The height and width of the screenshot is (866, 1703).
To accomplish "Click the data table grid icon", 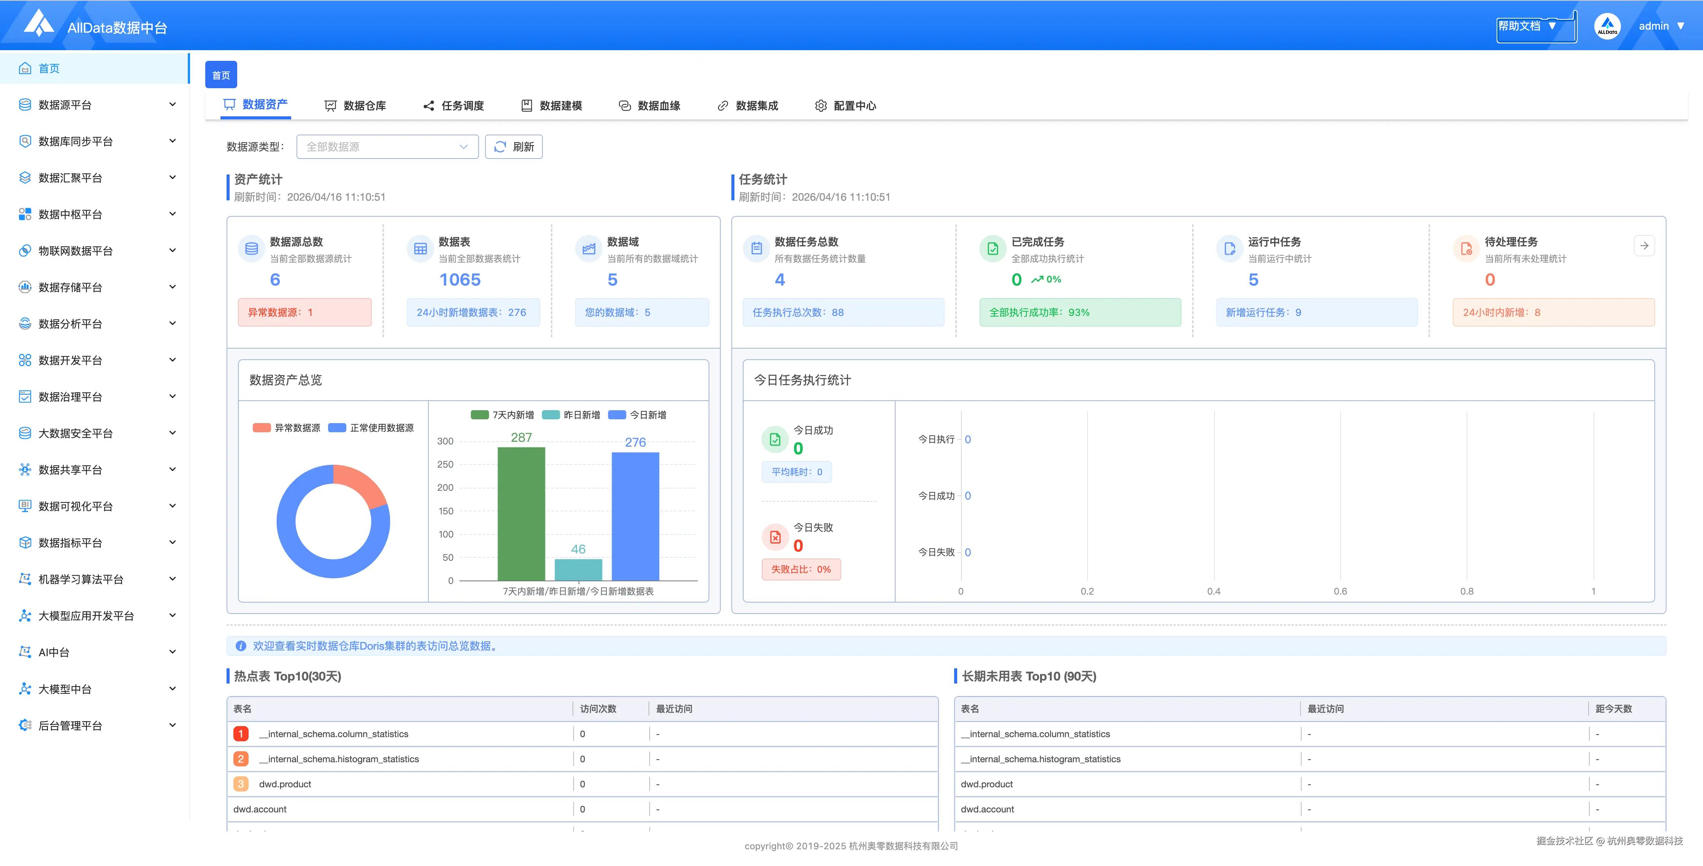I will tap(420, 249).
